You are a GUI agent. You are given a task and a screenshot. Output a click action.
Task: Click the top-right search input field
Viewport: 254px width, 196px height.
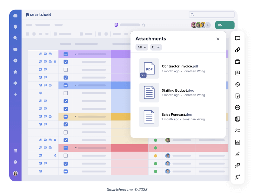[211, 14]
